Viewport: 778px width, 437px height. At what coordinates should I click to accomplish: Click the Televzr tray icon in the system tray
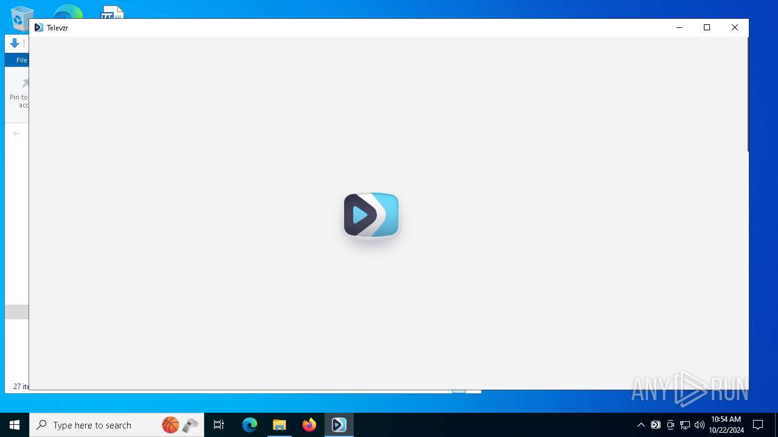tap(656, 425)
